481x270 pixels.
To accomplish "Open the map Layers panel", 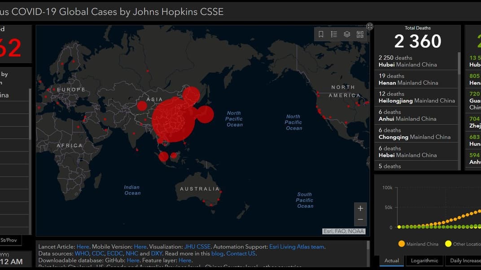I will pyautogui.click(x=347, y=34).
